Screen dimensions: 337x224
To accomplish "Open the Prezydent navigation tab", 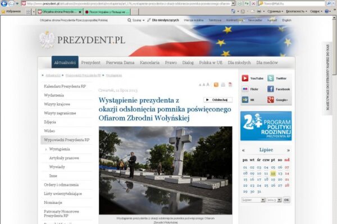I will (x=90, y=62).
